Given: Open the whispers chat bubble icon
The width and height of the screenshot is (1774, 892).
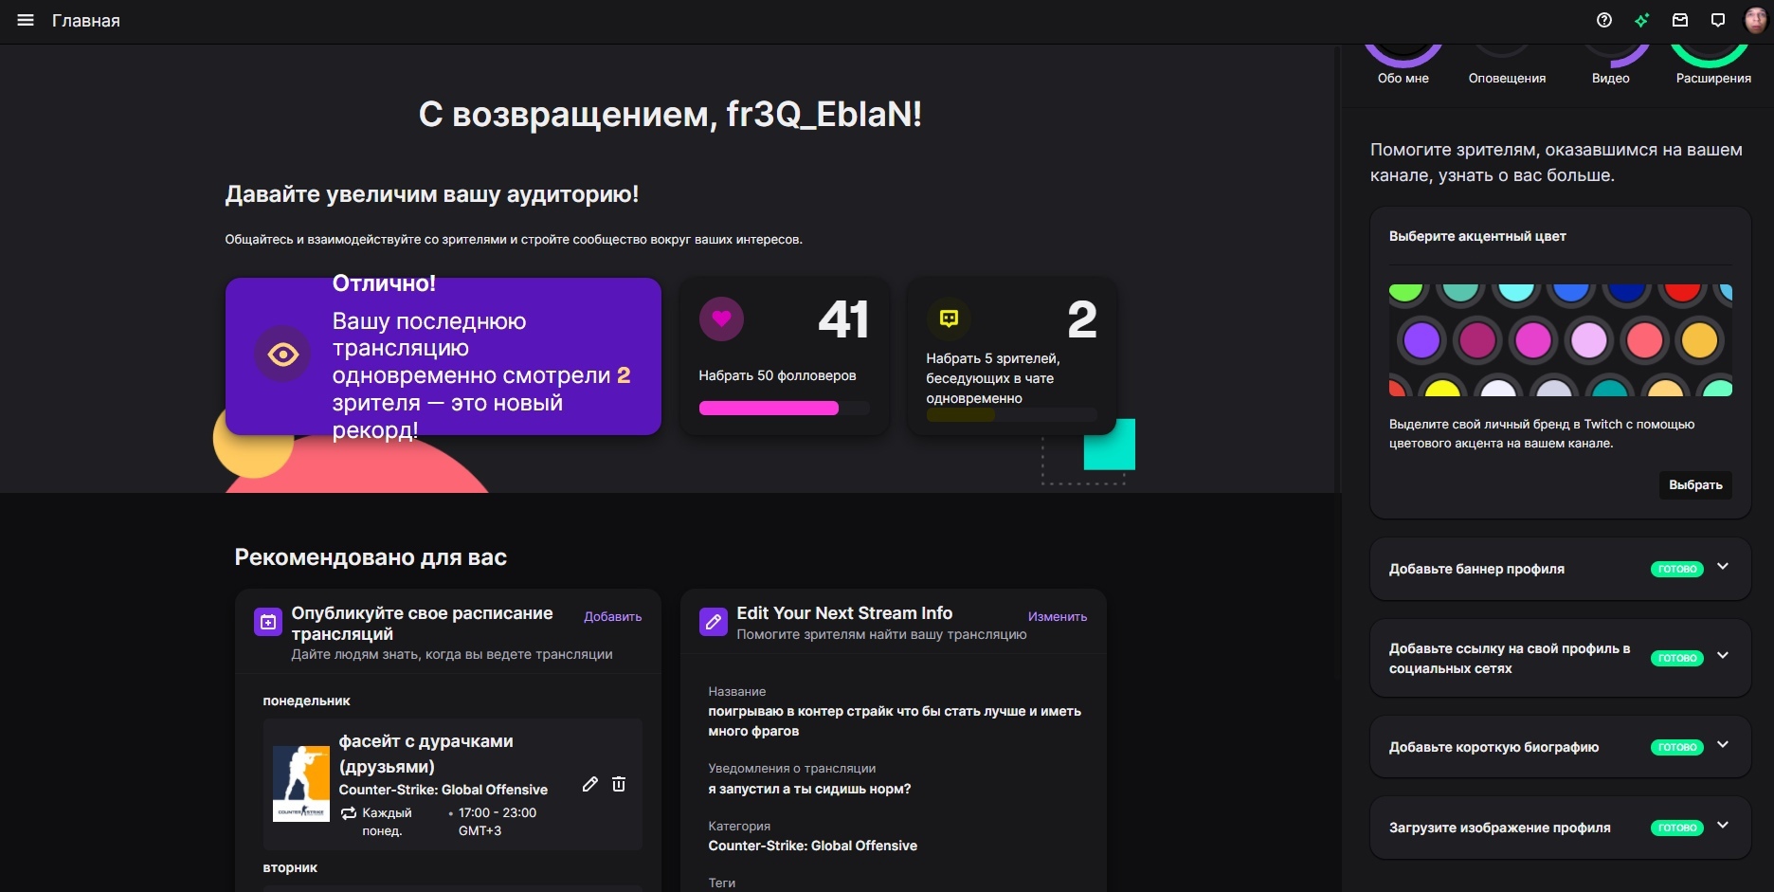Looking at the screenshot, I should coord(1718,20).
